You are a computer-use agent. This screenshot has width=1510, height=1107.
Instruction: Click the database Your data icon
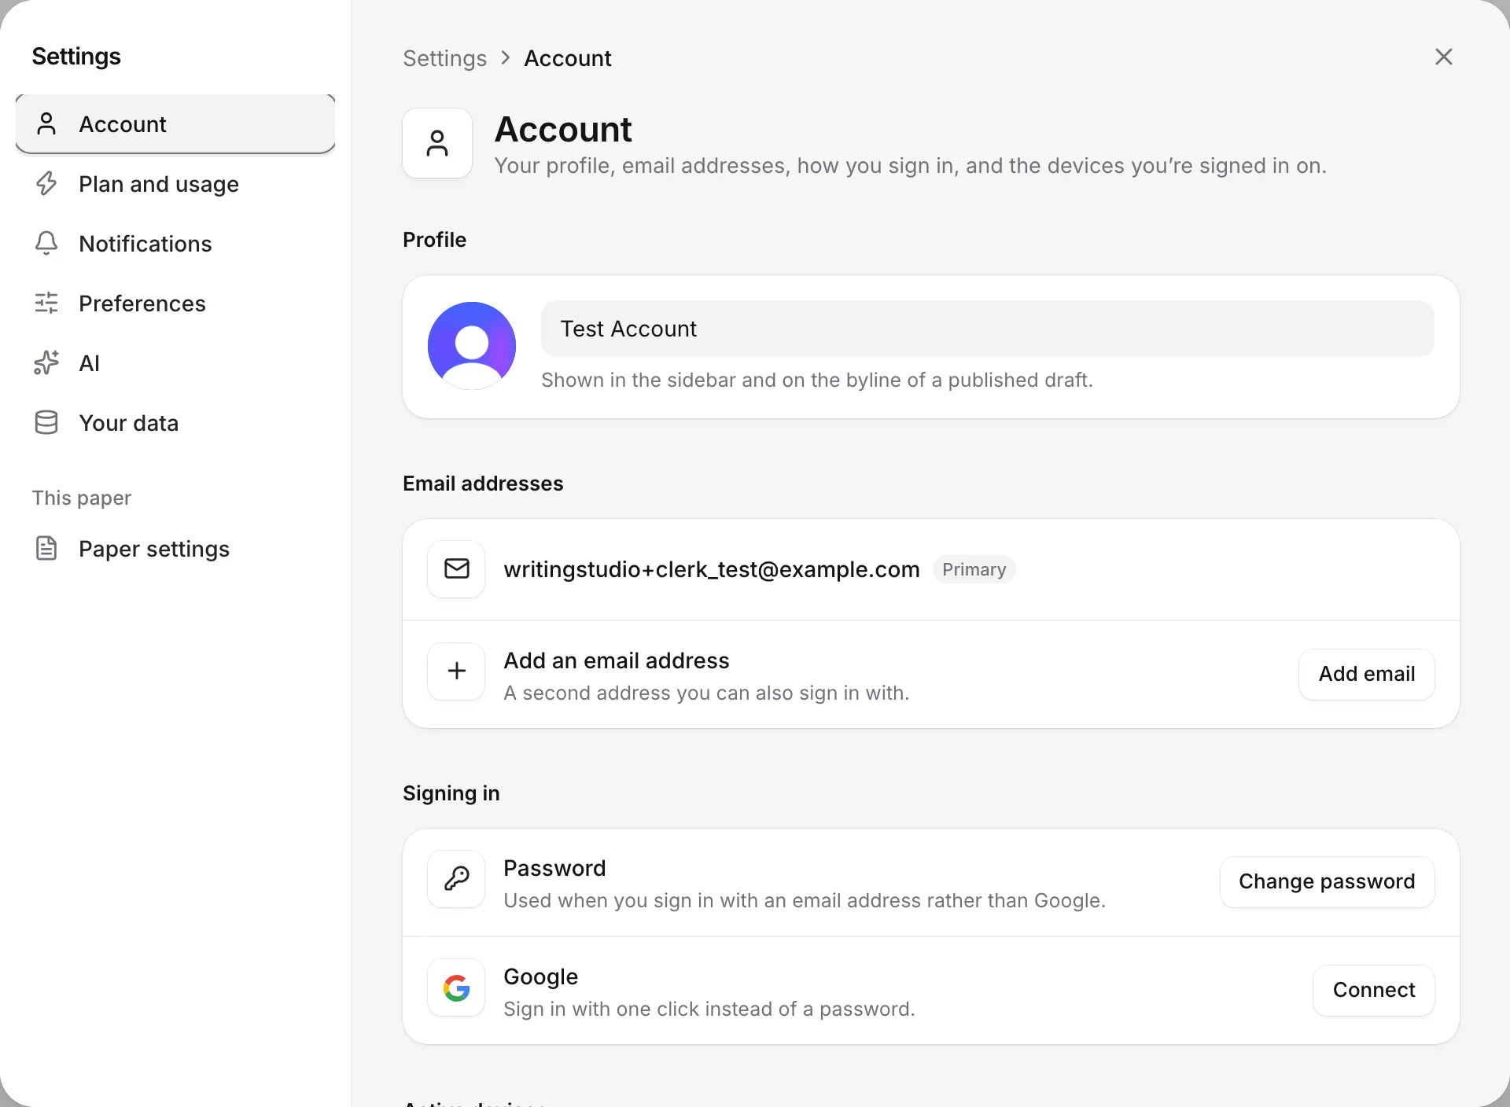click(x=46, y=422)
